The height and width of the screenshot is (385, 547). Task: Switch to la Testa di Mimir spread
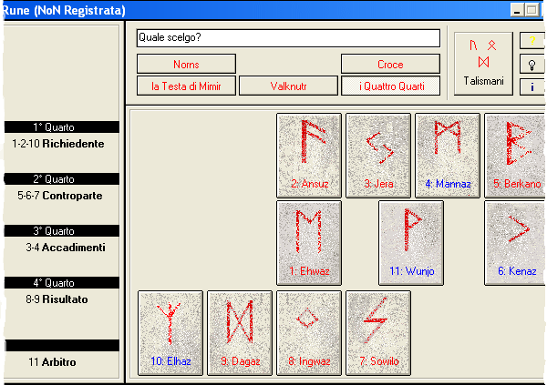pyautogui.click(x=187, y=86)
